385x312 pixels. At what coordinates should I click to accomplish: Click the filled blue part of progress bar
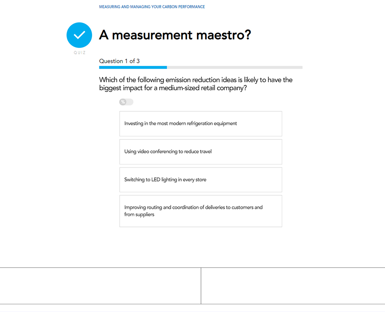pyautogui.click(x=133, y=67)
